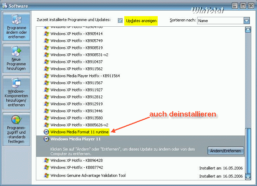The width and height of the screenshot is (257, 186).
Task: Click install date of KB887742 row
Action: [221, 168]
